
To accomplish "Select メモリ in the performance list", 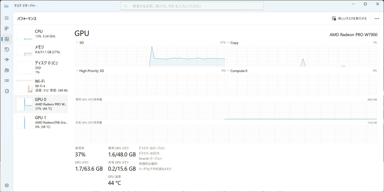I will [41, 50].
